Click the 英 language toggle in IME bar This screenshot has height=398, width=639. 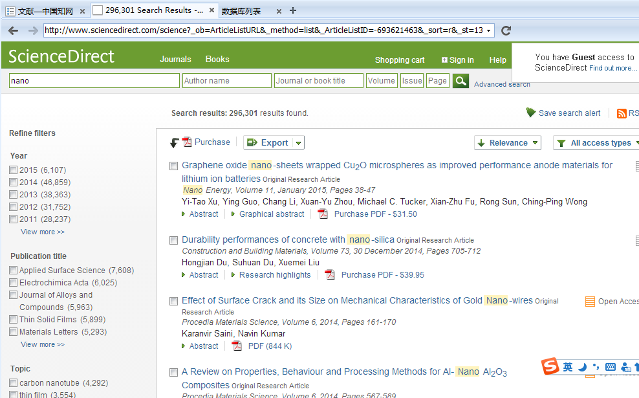(x=568, y=367)
